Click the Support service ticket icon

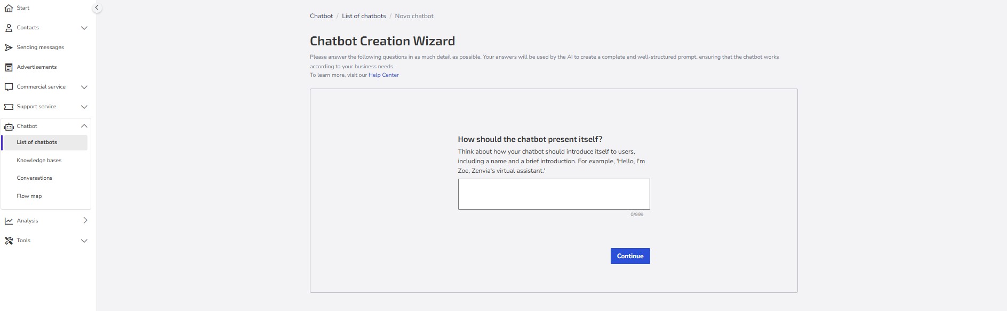(9, 107)
